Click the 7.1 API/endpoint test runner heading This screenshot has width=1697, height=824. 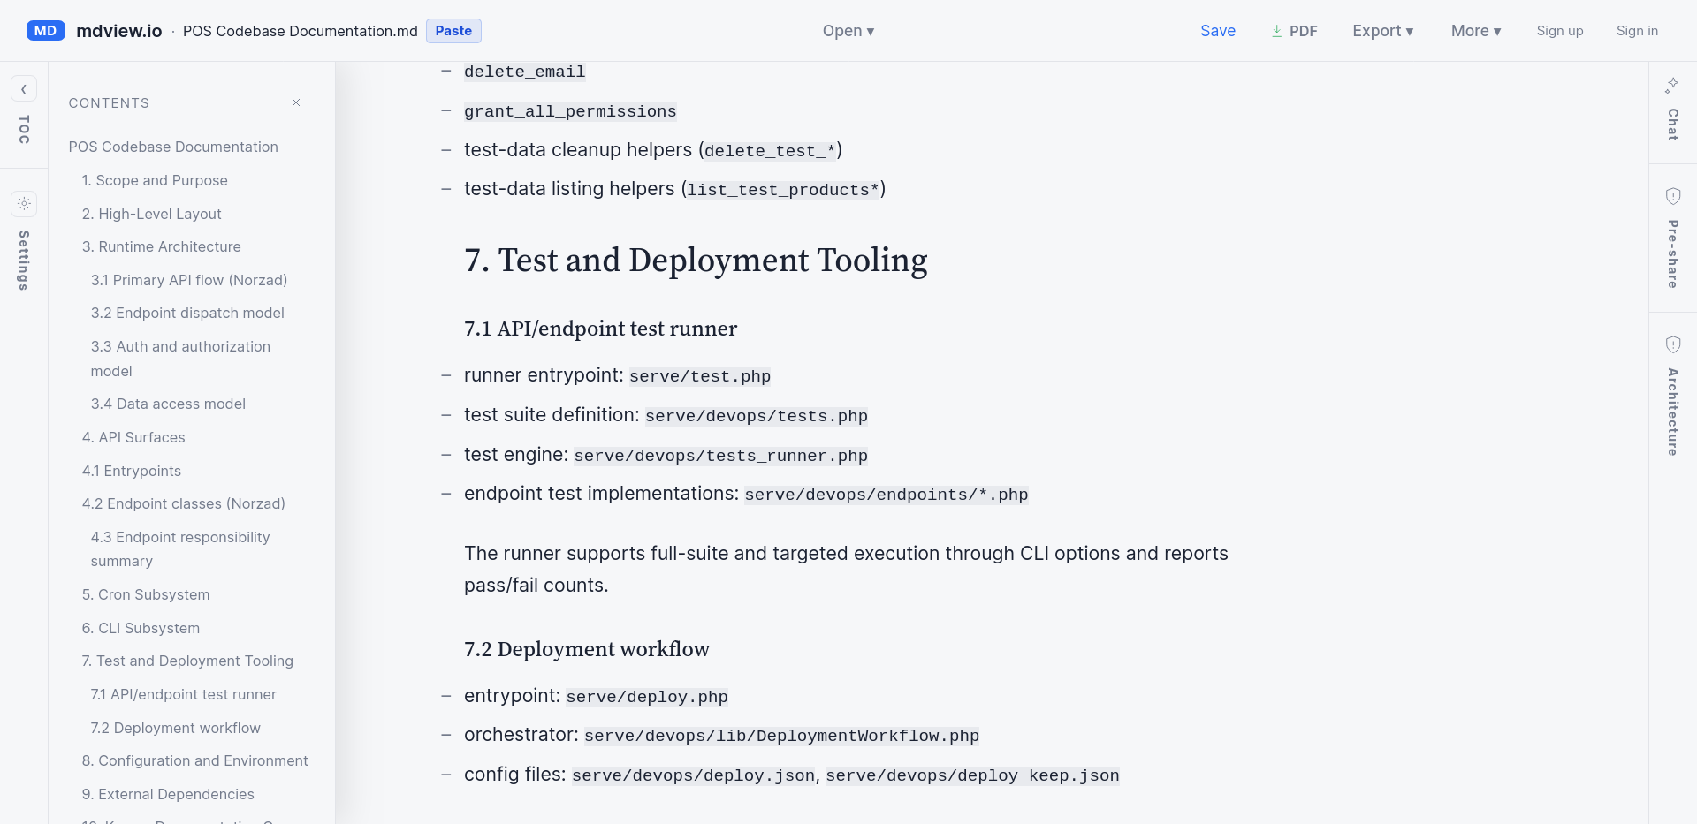600,329
